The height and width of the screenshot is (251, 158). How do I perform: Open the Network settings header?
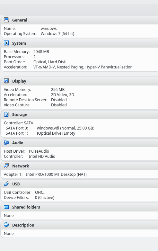click(x=21, y=166)
